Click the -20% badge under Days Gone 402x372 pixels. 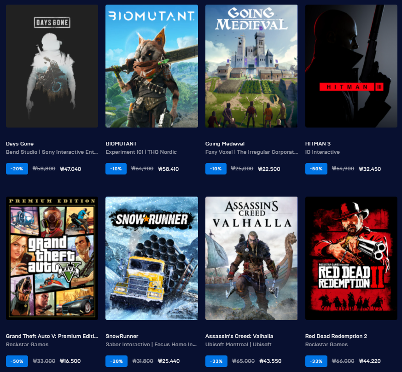click(x=17, y=169)
